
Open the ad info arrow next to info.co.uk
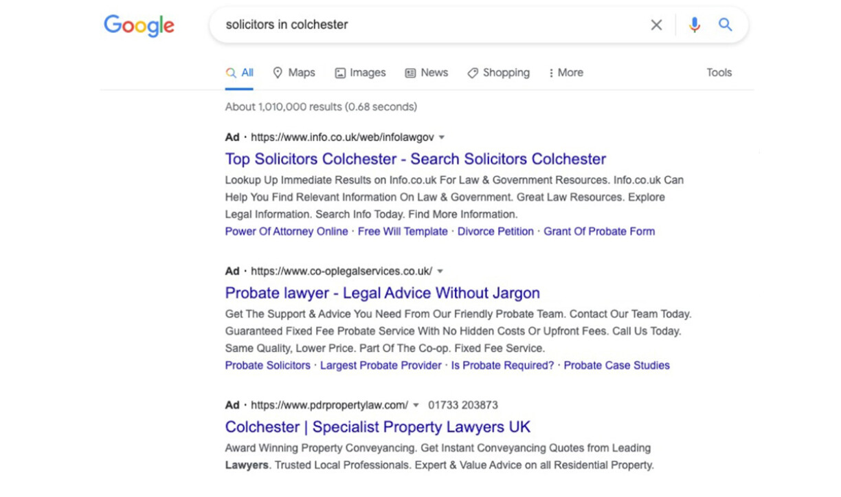point(441,137)
